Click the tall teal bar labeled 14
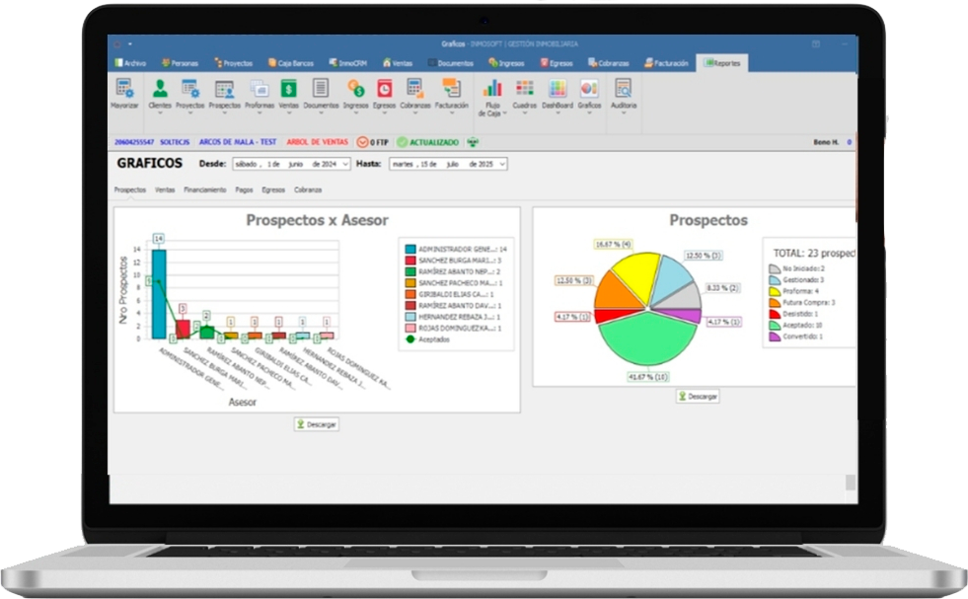968x599 pixels. click(x=159, y=294)
